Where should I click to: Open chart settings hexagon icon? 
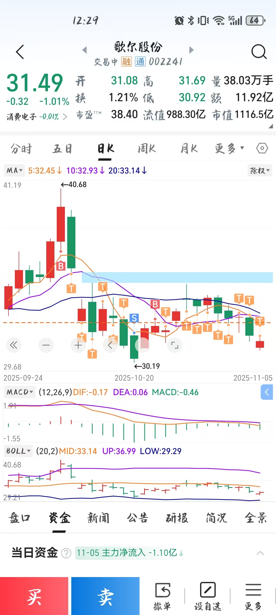[x=262, y=148]
